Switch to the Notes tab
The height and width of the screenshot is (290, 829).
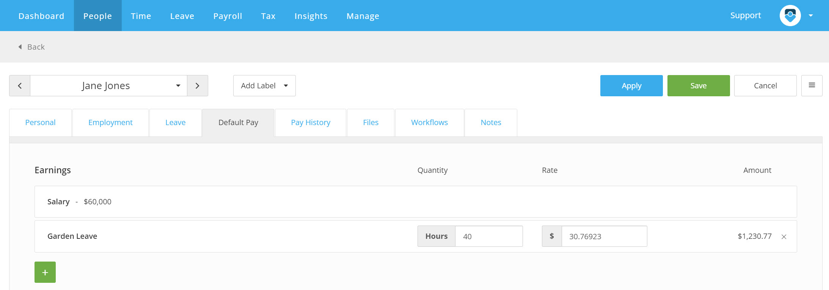tap(491, 122)
